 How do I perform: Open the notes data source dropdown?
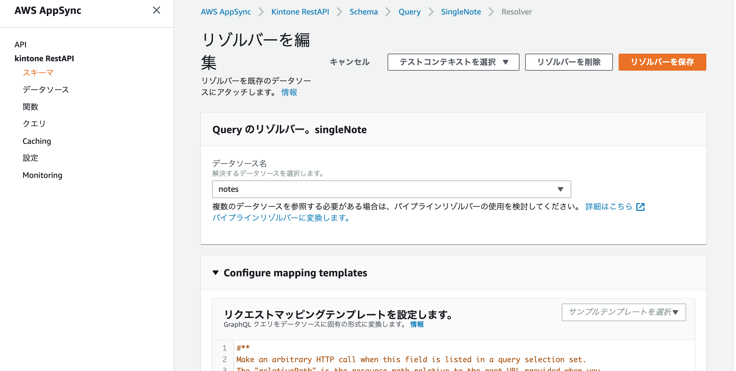[391, 189]
